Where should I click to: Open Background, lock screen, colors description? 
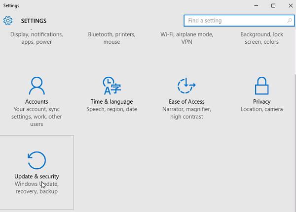tap(261, 38)
